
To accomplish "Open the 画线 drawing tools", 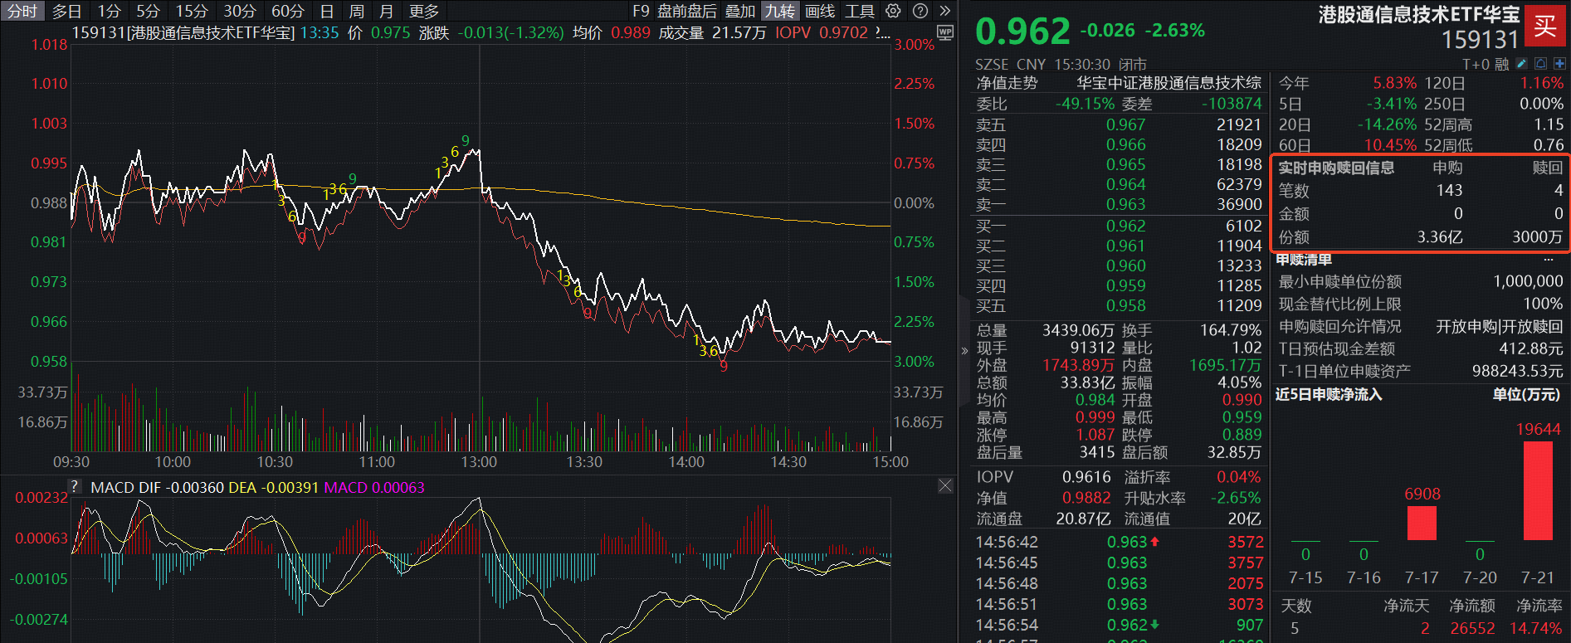I will click(820, 11).
